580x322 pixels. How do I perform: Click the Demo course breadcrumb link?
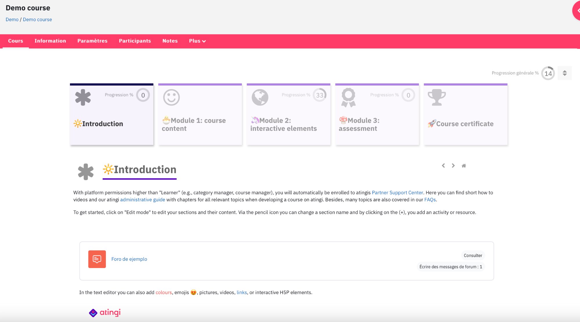tap(37, 19)
